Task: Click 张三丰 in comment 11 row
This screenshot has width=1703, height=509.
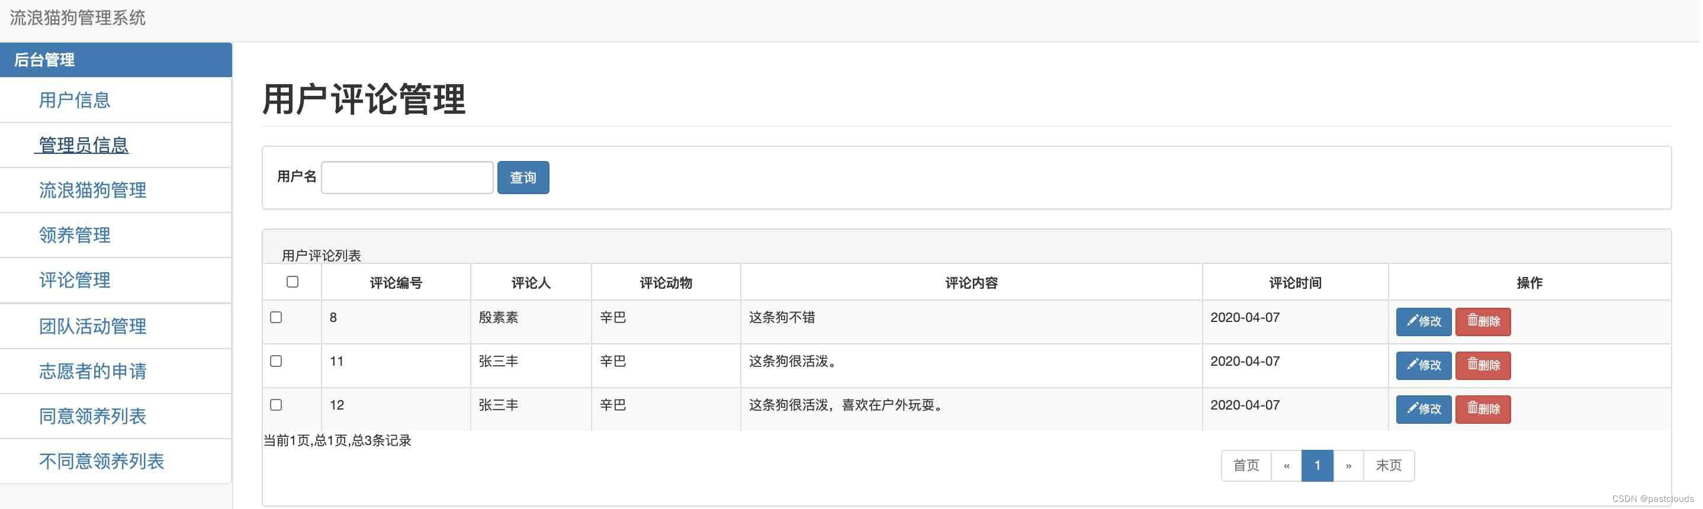Action: [x=499, y=362]
